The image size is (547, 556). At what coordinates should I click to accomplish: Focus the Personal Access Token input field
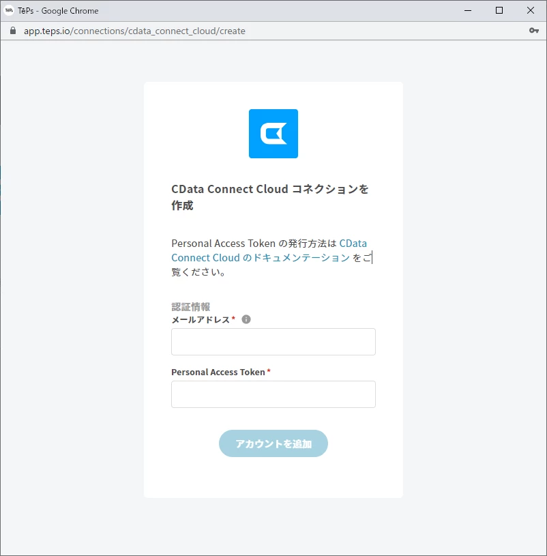click(x=273, y=394)
